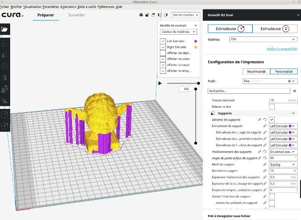Open file with the folder icon
The height and width of the screenshot is (220, 301).
5,29
